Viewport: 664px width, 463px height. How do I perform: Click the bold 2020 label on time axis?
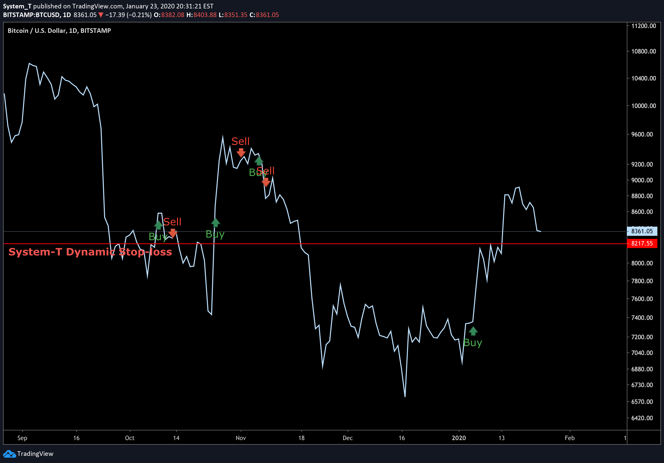[459, 438]
